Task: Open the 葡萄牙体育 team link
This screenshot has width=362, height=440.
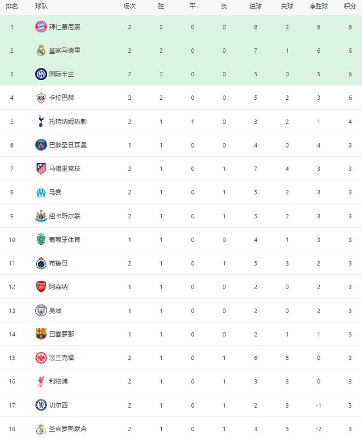Action: [x=65, y=239]
